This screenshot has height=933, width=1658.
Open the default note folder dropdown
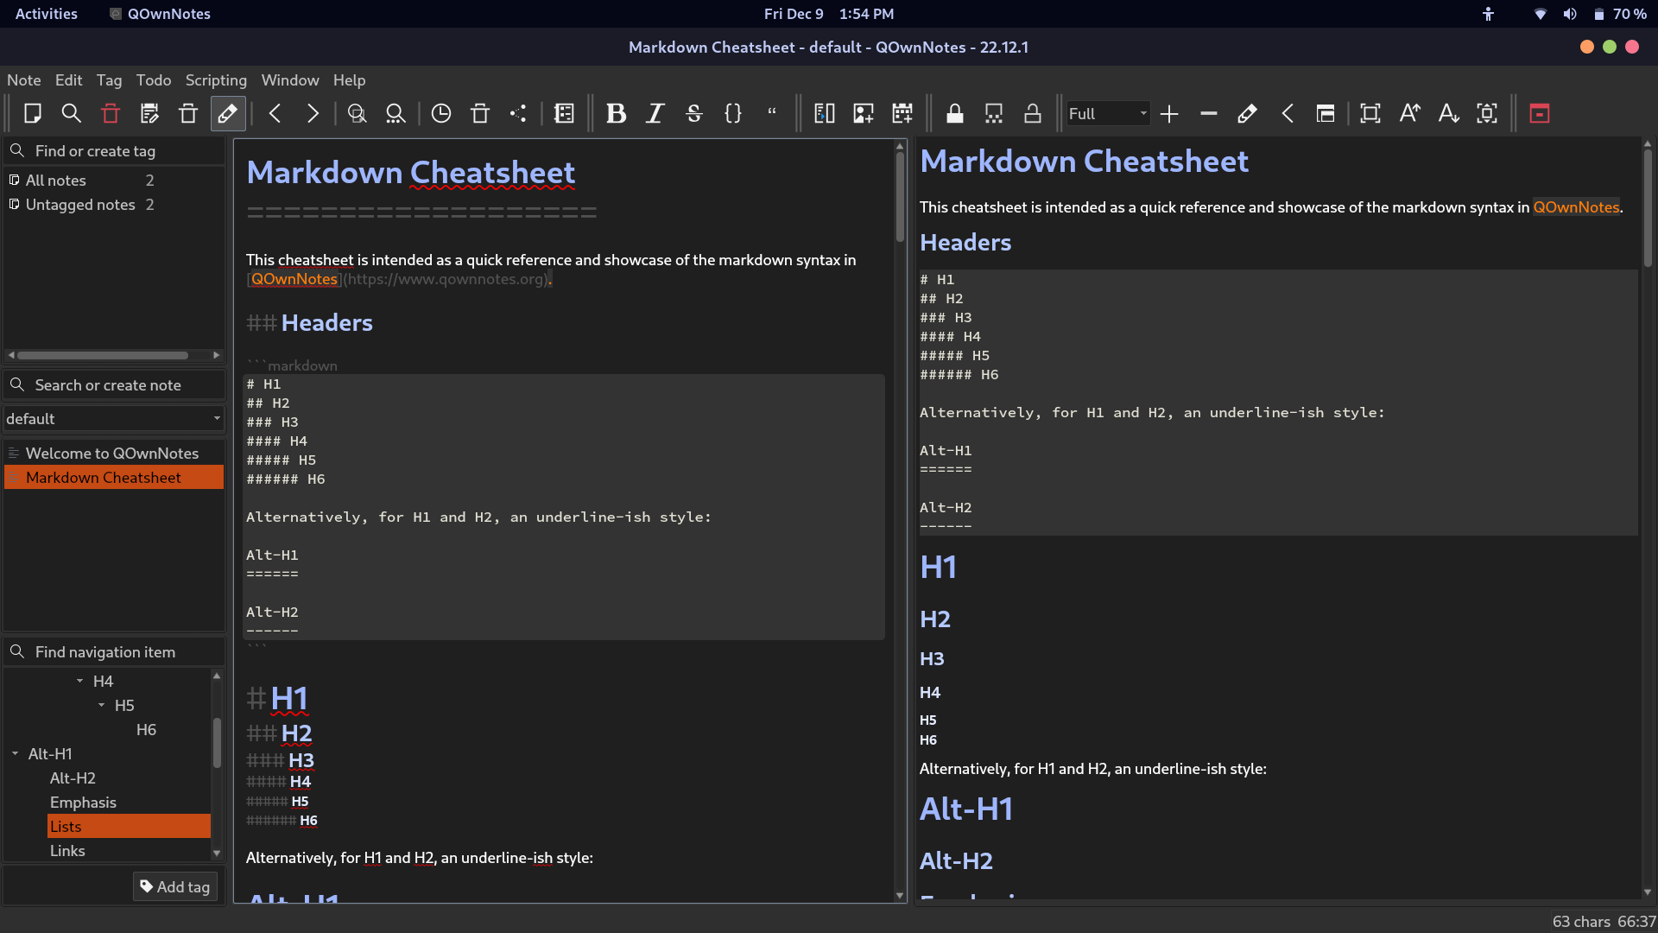(114, 419)
